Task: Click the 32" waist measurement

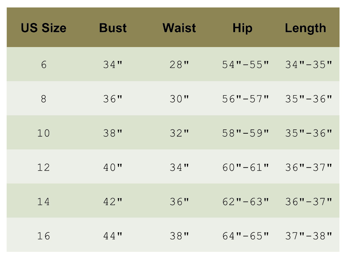Action: pos(179,133)
